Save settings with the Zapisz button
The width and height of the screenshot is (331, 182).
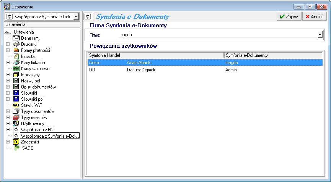pos(289,17)
